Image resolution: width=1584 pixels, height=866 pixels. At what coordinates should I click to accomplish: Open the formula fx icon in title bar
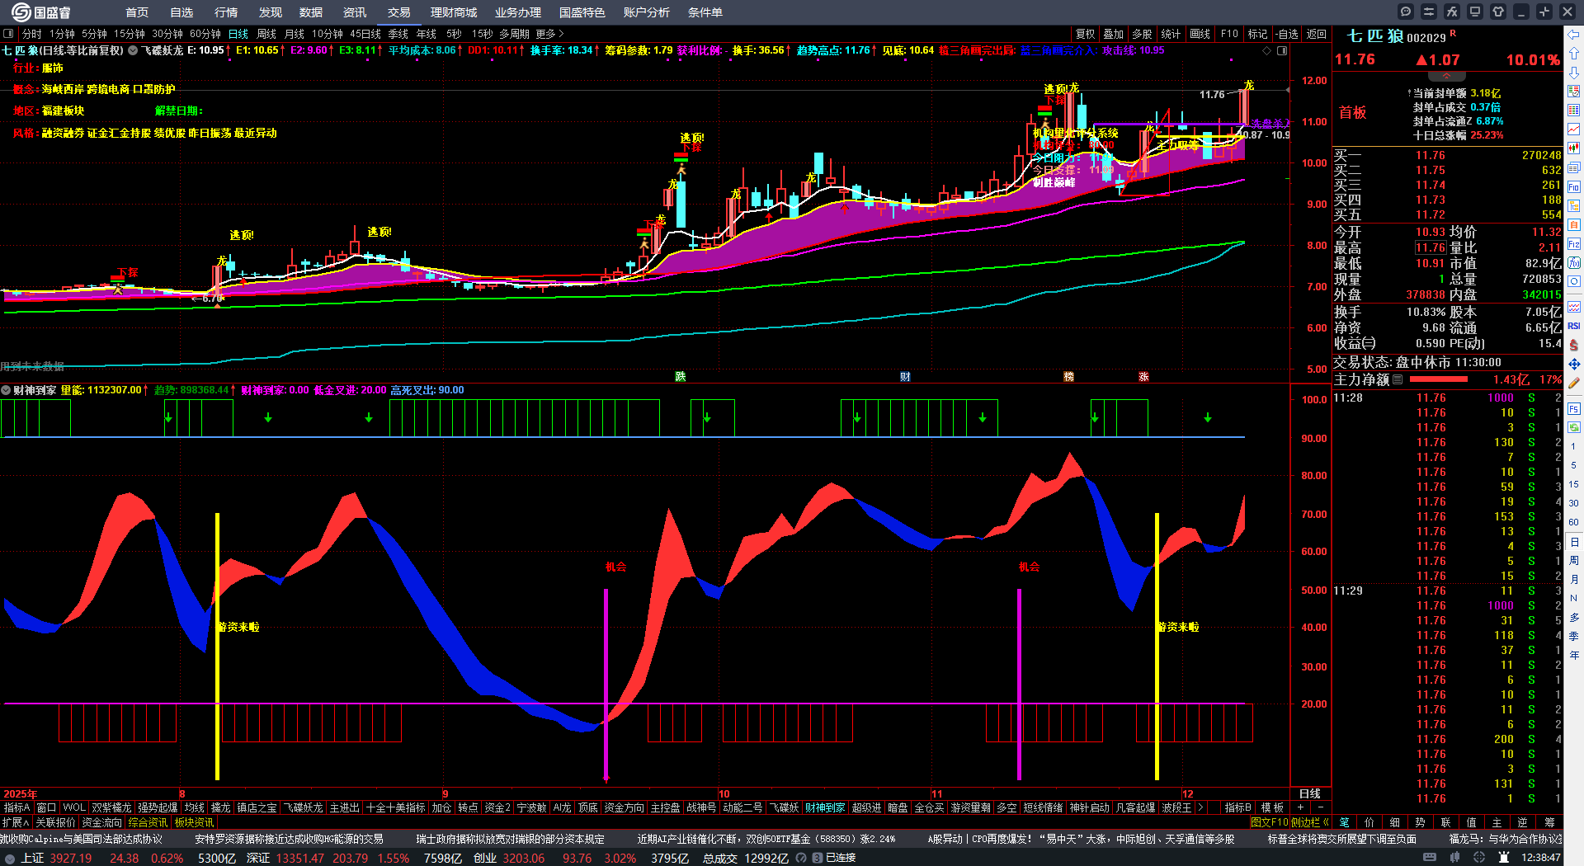point(1452,12)
